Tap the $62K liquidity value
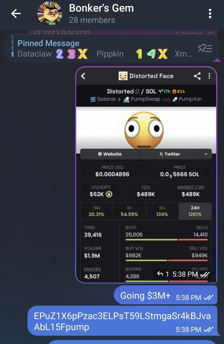 pyautogui.click(x=96, y=194)
